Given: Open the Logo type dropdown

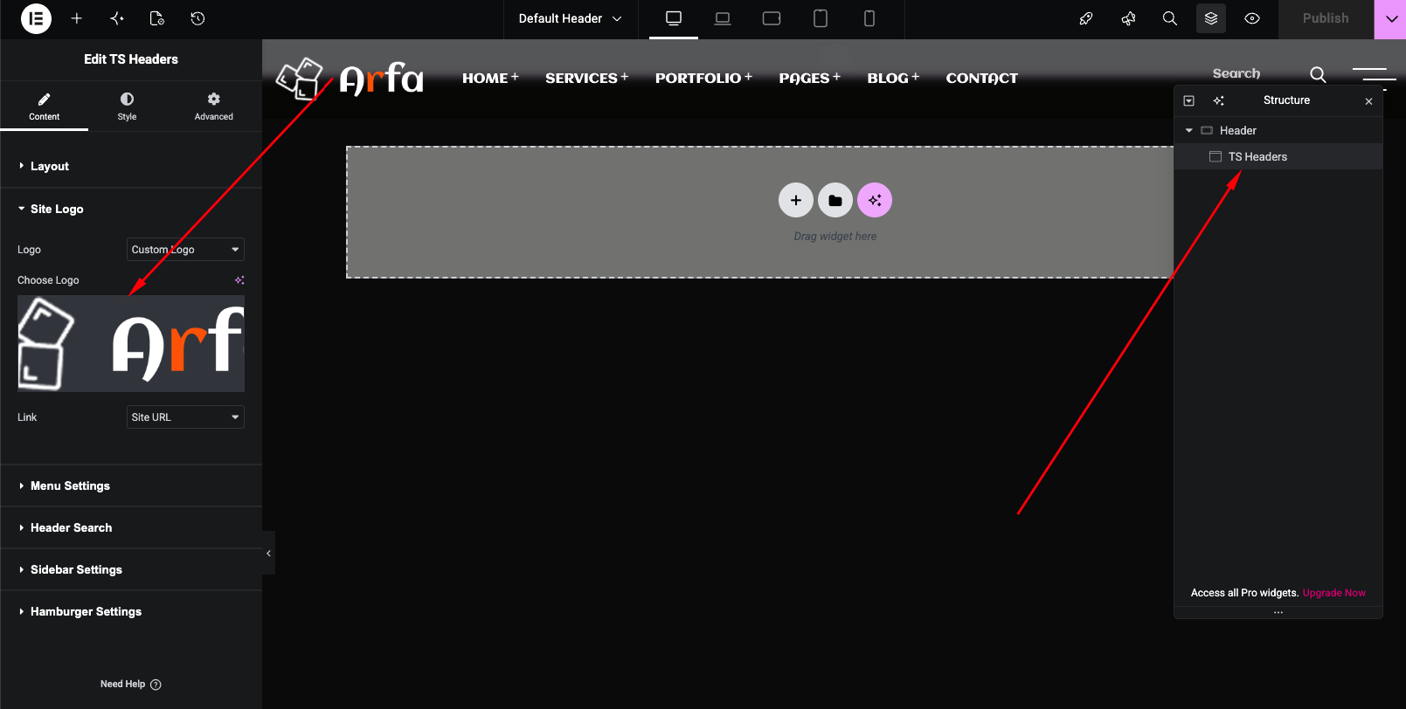Looking at the screenshot, I should [x=185, y=250].
